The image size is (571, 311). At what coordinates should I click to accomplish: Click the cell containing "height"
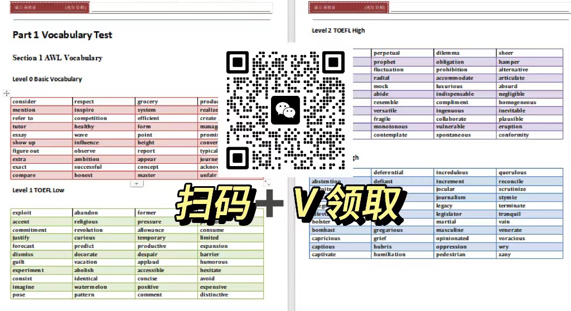point(166,142)
